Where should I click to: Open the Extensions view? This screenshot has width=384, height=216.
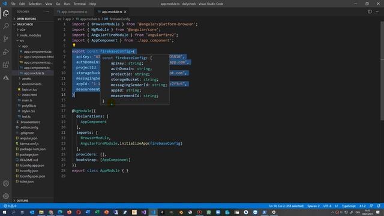(6, 65)
